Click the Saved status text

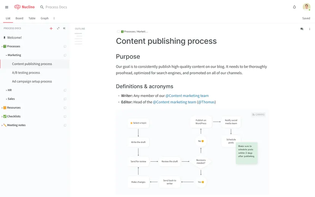tap(306, 18)
